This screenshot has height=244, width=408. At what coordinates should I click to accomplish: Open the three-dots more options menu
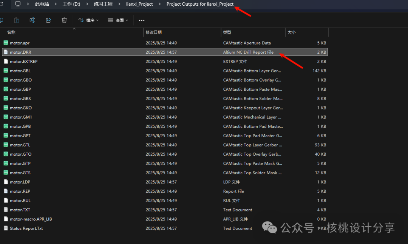pyautogui.click(x=142, y=20)
